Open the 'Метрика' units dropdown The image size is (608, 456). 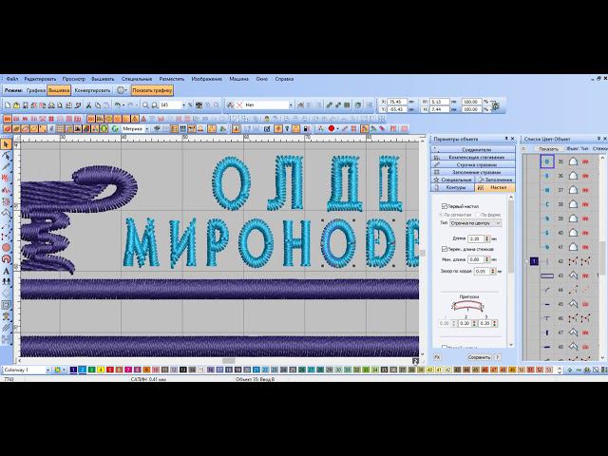pyautogui.click(x=147, y=129)
